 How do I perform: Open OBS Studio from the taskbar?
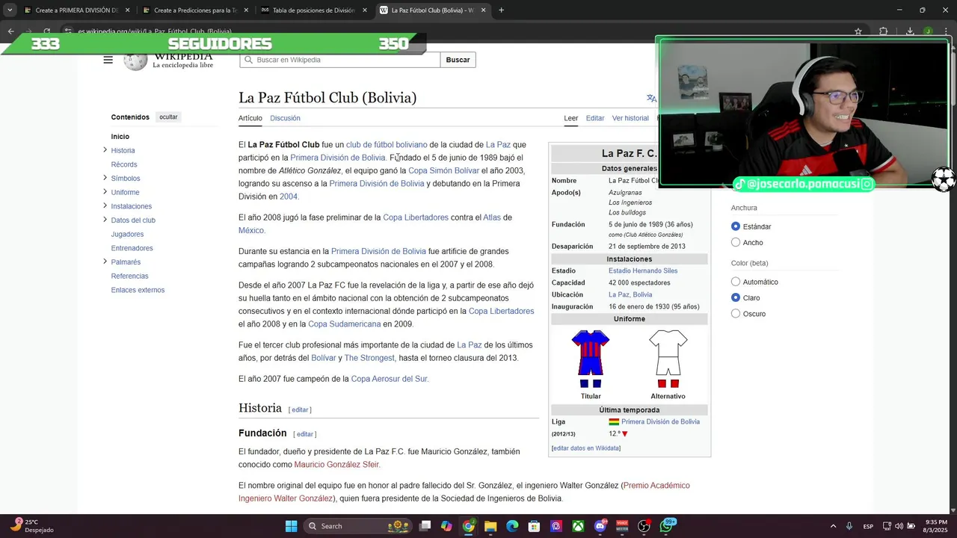(x=644, y=526)
